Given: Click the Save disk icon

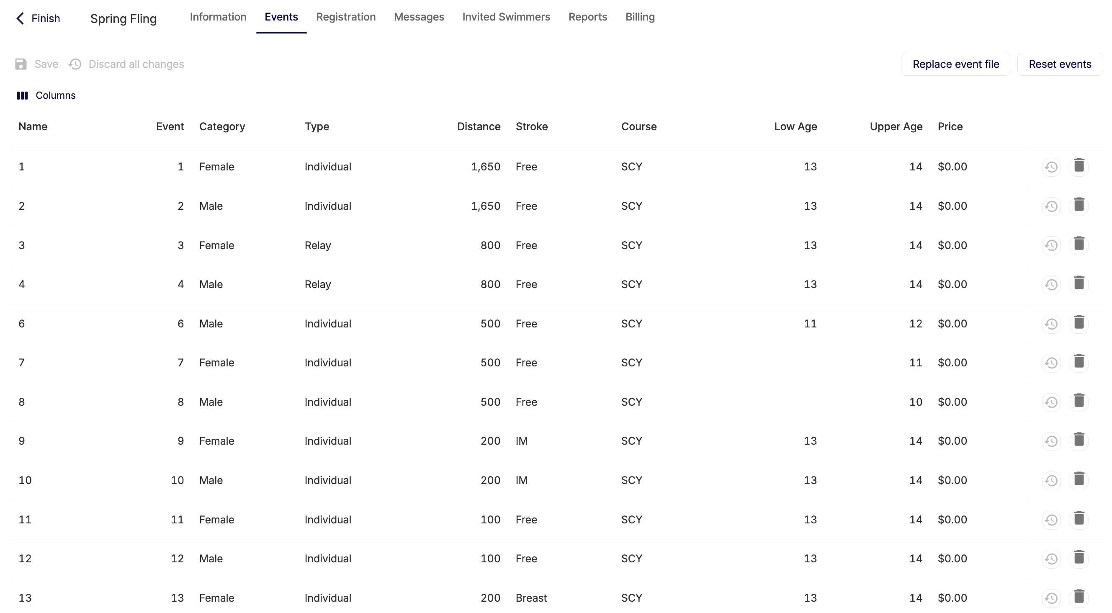Looking at the screenshot, I should point(21,64).
